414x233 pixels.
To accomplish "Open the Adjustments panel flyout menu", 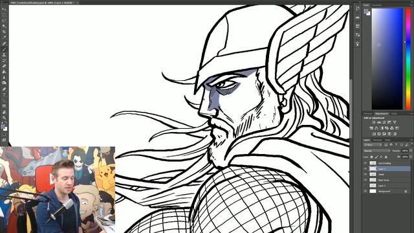I will click(x=412, y=114).
